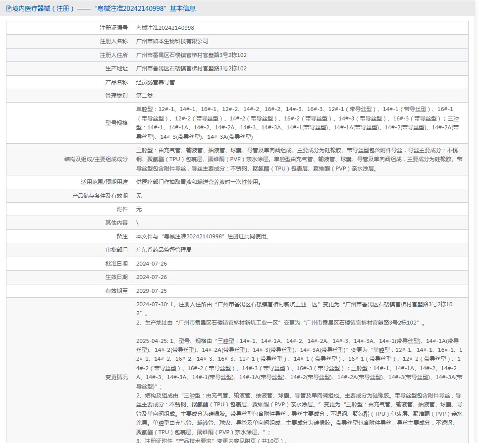The image size is (479, 443).
Task: Click the label '结构及组成/主要组成成分'
Action: pyautogui.click(x=96, y=159)
